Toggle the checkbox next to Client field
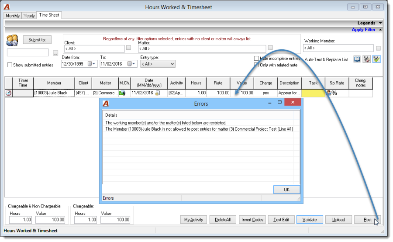 click(128, 48)
